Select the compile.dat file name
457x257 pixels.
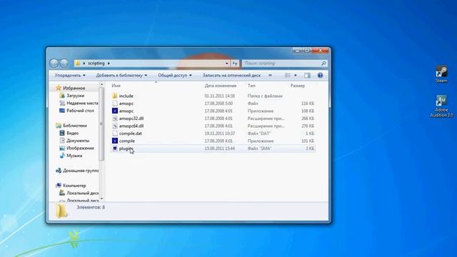tap(130, 133)
